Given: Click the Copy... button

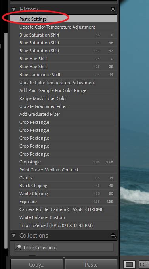Looking at the screenshot, I should click(36, 265).
